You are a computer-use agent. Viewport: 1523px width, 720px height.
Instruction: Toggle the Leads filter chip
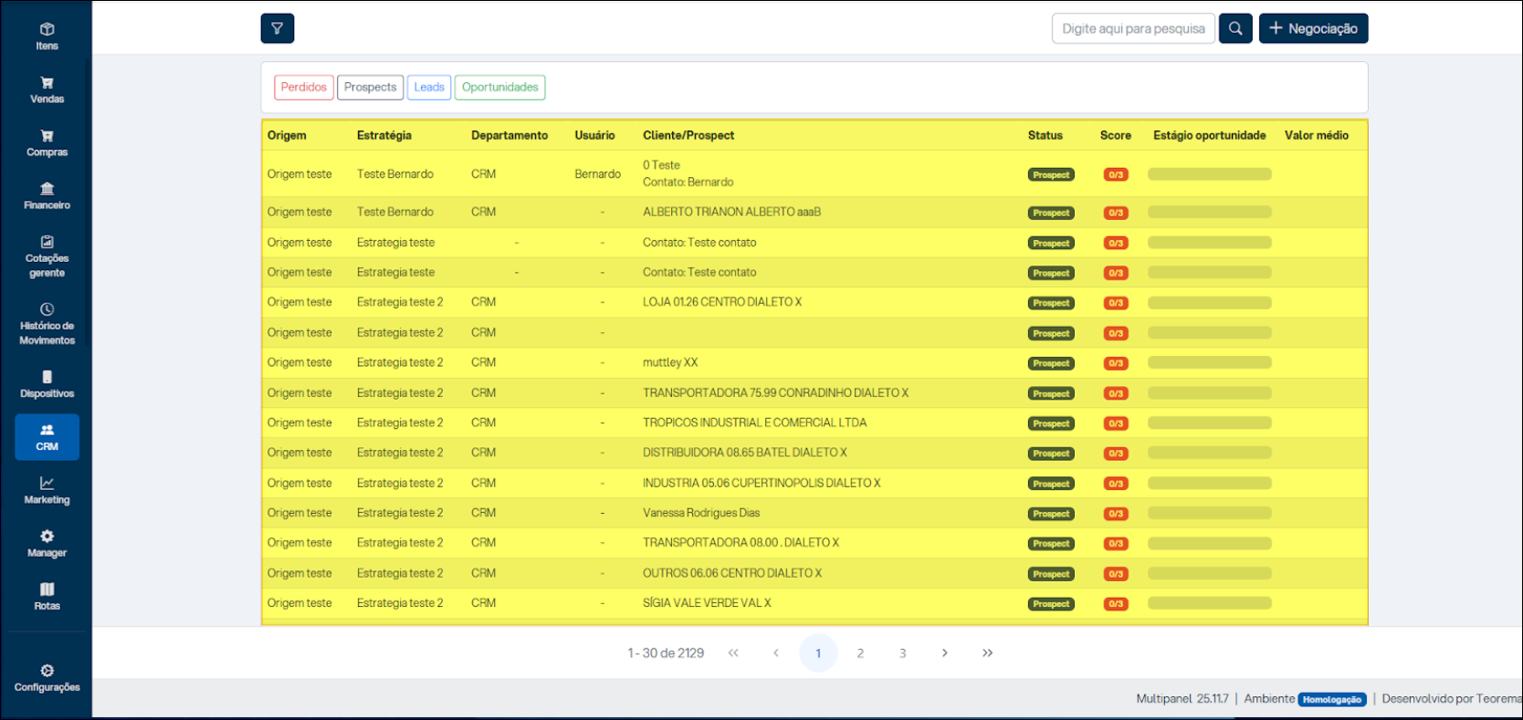428,88
